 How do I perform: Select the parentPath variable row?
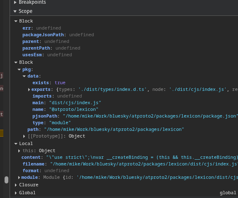51,48
